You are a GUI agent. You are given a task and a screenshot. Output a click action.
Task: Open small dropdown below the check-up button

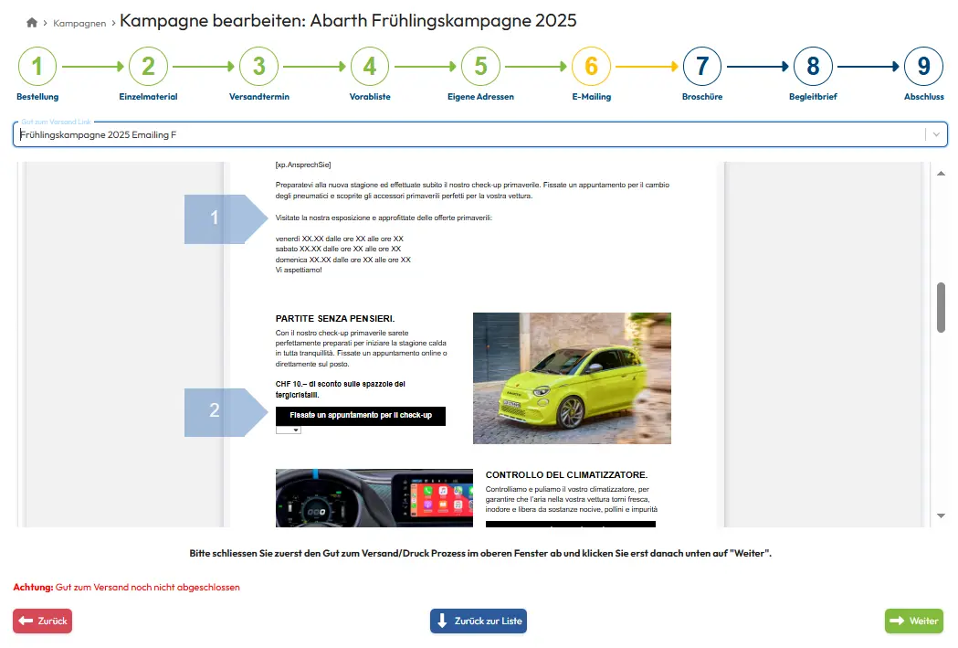289,430
